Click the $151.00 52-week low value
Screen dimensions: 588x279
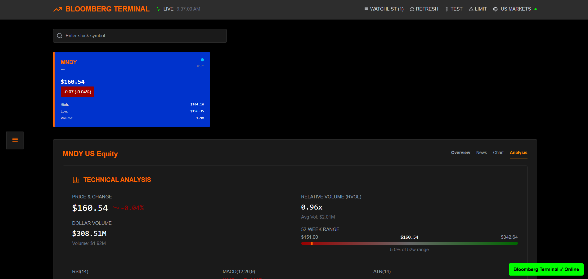[310, 237]
